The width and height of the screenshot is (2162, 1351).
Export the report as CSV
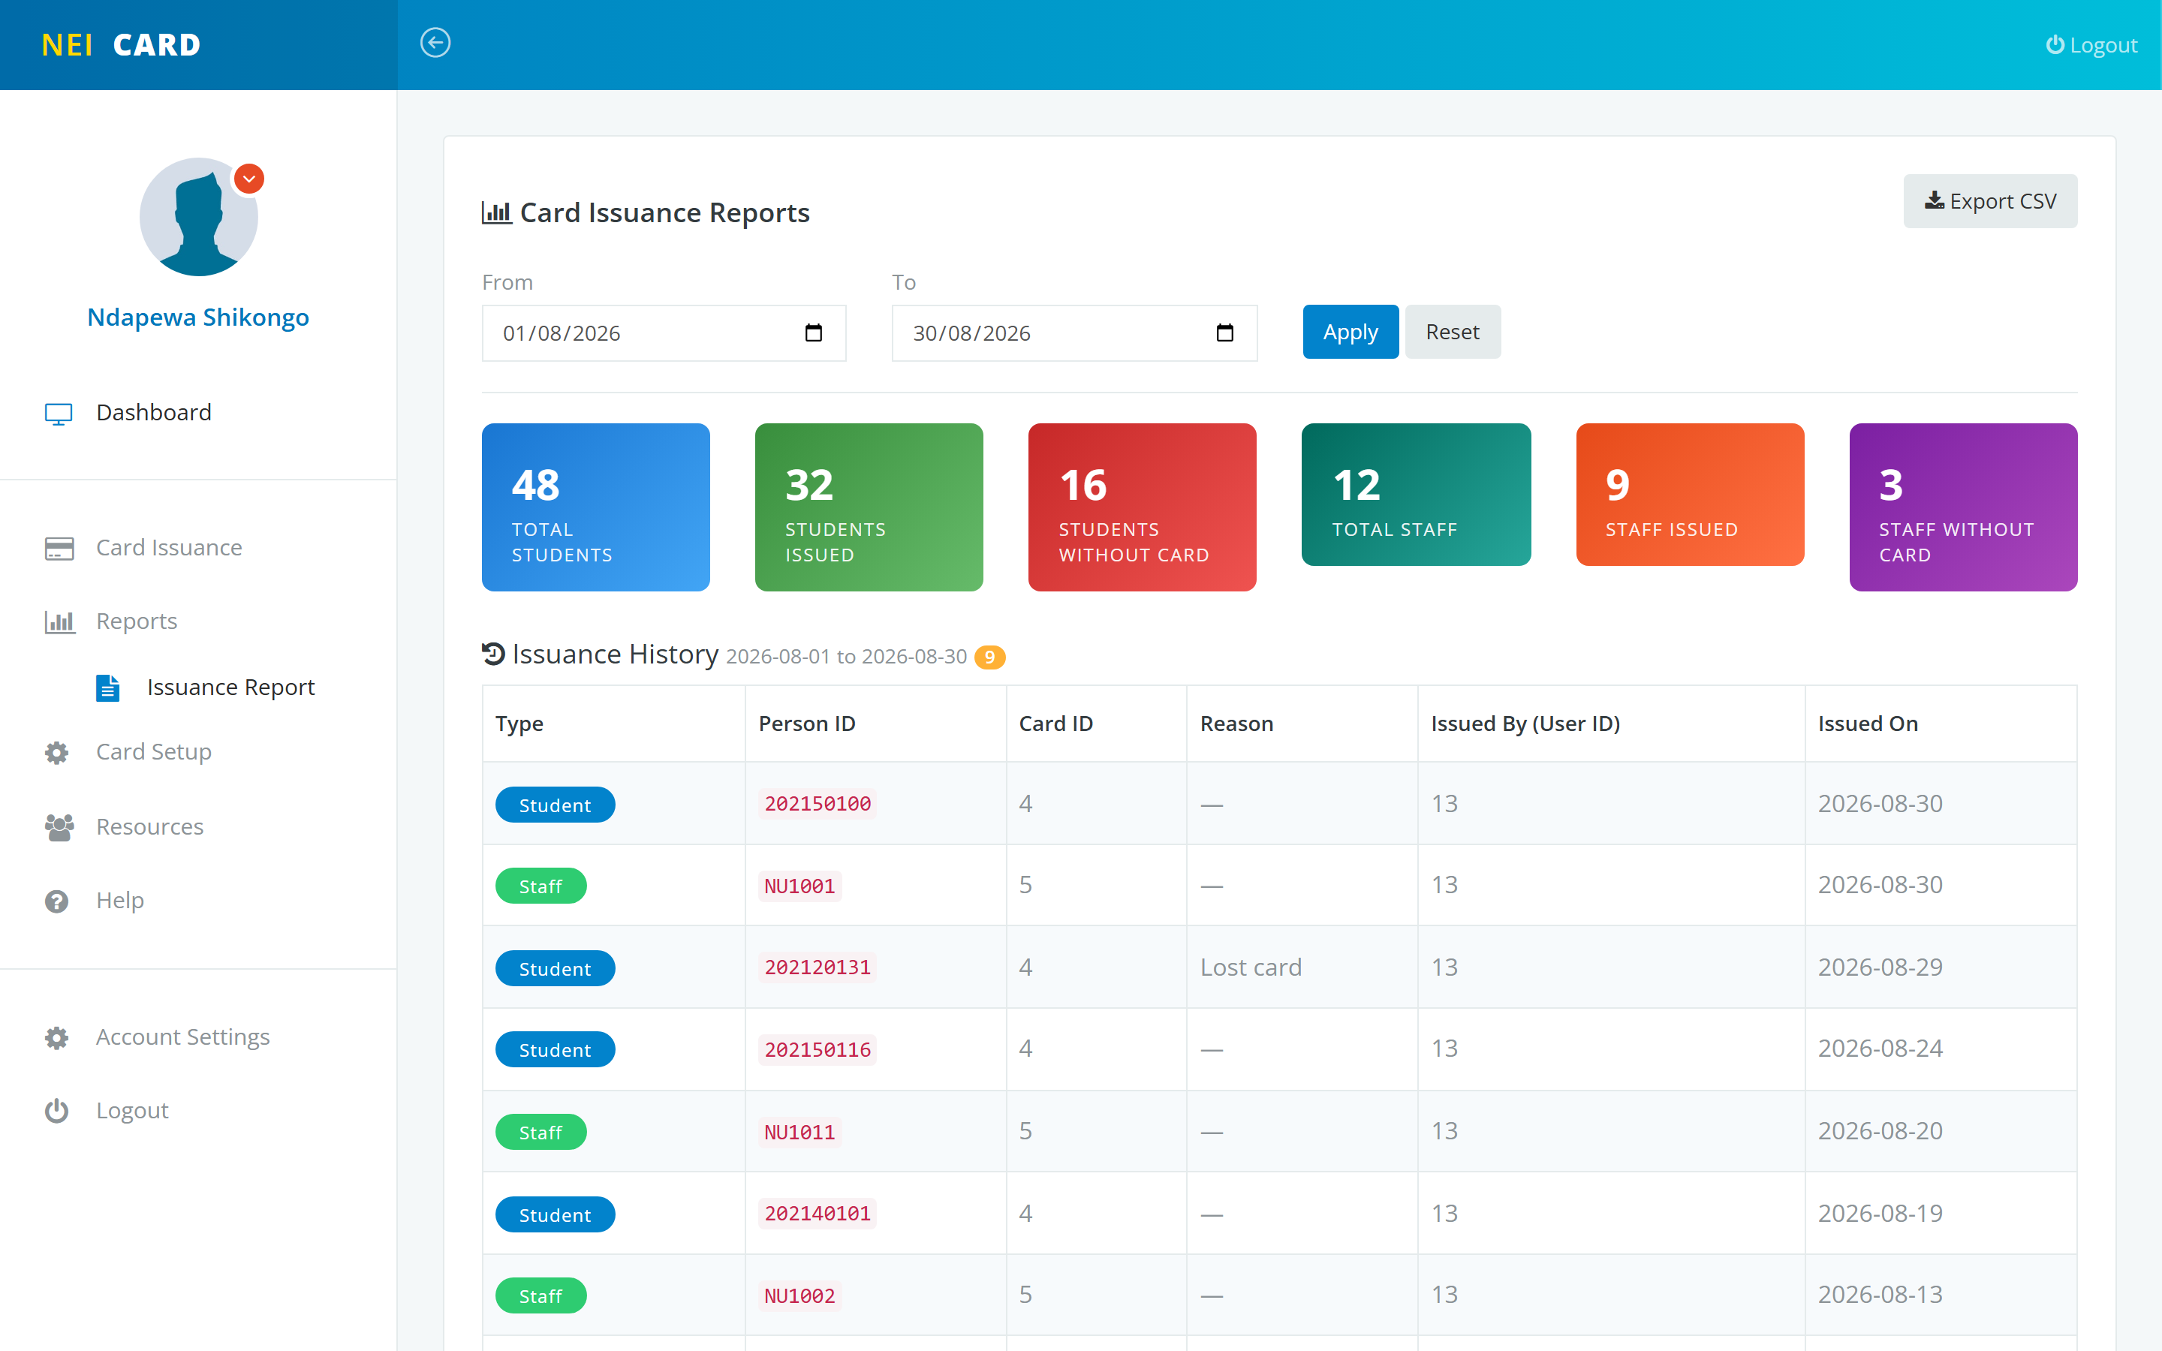click(1989, 201)
